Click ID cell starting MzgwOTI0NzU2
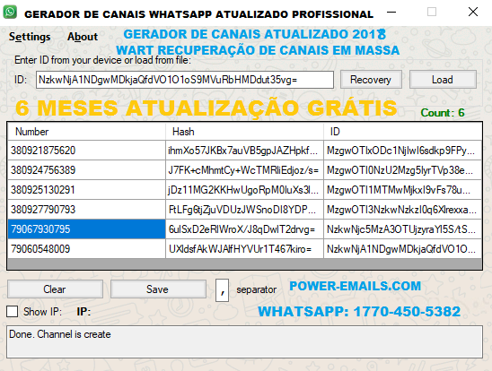Screen dimensions: 492x371 click(x=403, y=170)
